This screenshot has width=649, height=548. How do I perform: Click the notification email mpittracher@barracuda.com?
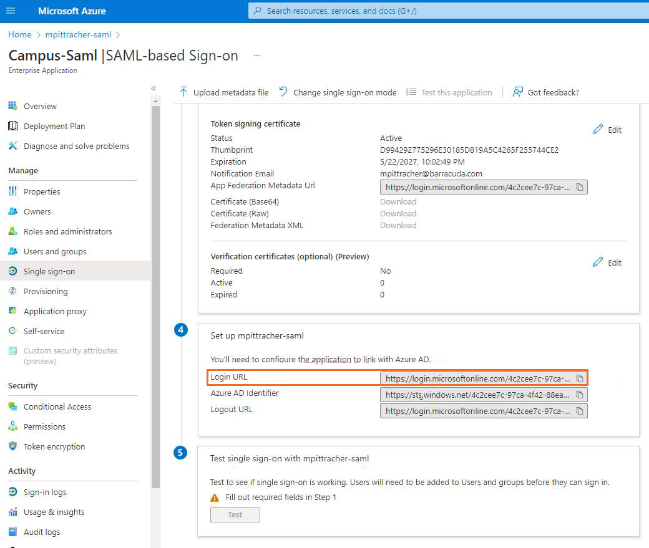click(x=431, y=174)
